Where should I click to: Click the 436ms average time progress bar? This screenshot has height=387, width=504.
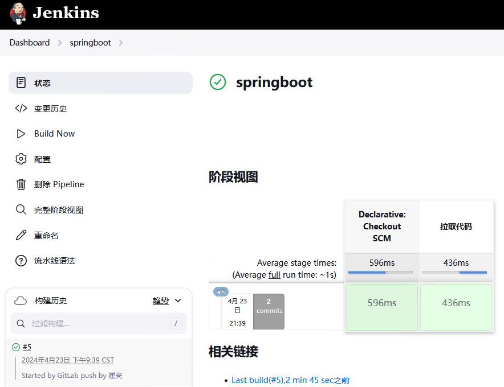(x=454, y=273)
